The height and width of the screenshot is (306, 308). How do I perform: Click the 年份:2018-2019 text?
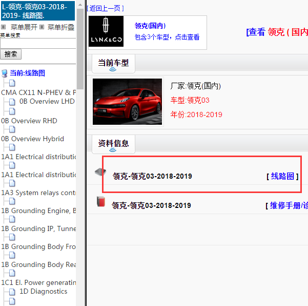click(x=196, y=114)
